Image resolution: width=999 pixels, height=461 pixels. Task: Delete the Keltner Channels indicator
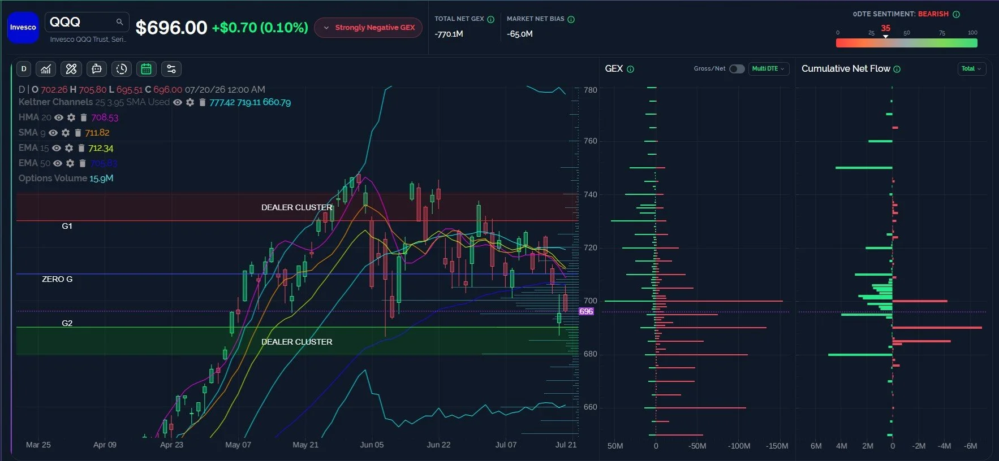[x=202, y=102]
